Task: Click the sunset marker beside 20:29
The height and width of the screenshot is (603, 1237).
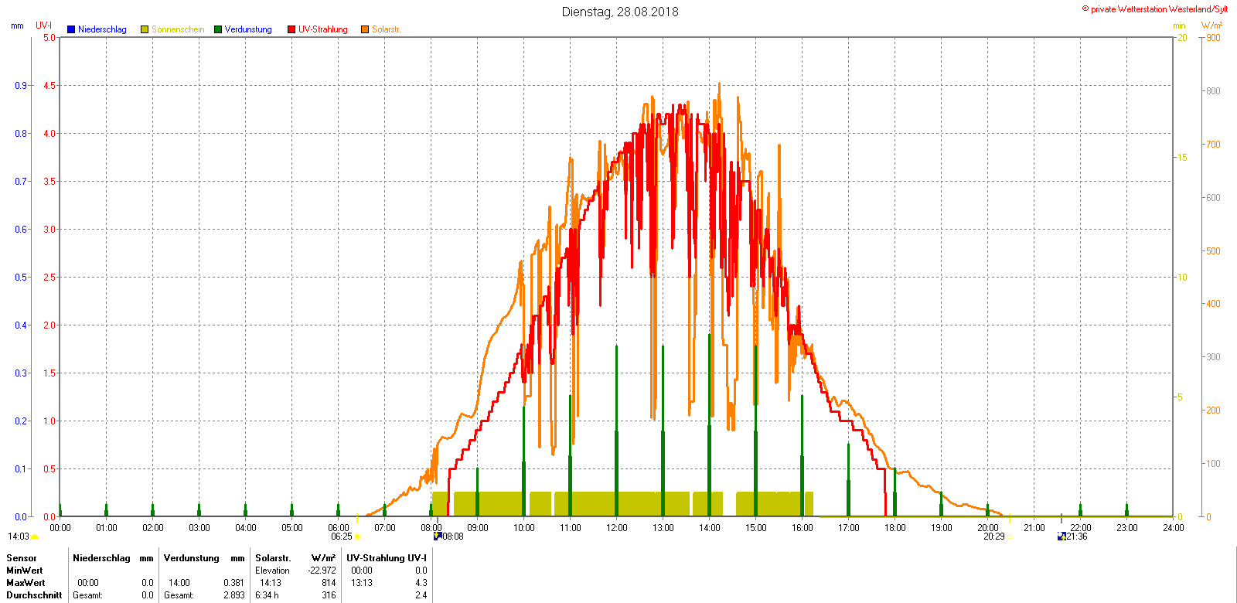Action: (1009, 537)
